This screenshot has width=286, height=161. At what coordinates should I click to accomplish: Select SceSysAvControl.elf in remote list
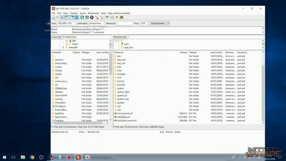[x=127, y=120]
